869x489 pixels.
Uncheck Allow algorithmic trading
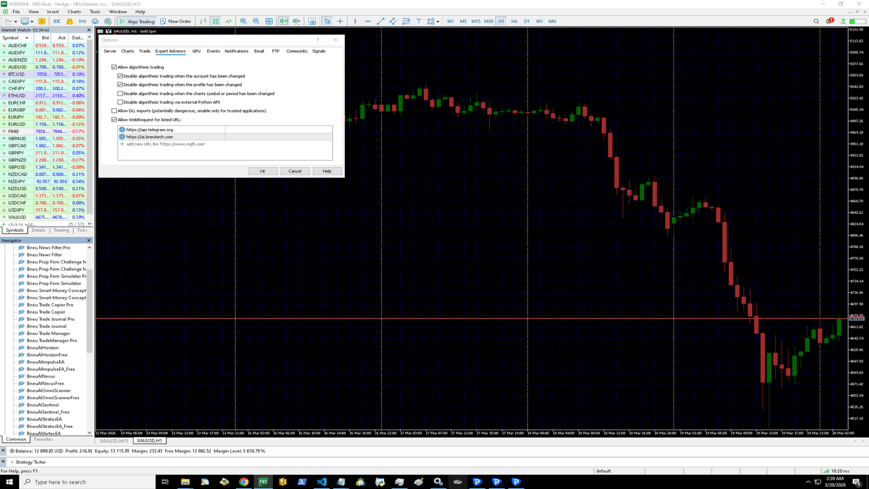coord(115,67)
